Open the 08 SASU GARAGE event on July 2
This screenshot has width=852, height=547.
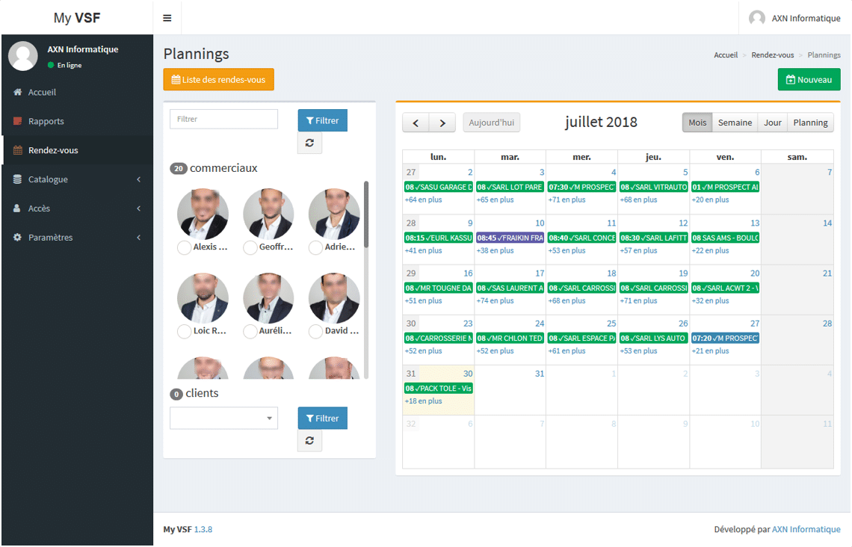coord(438,187)
